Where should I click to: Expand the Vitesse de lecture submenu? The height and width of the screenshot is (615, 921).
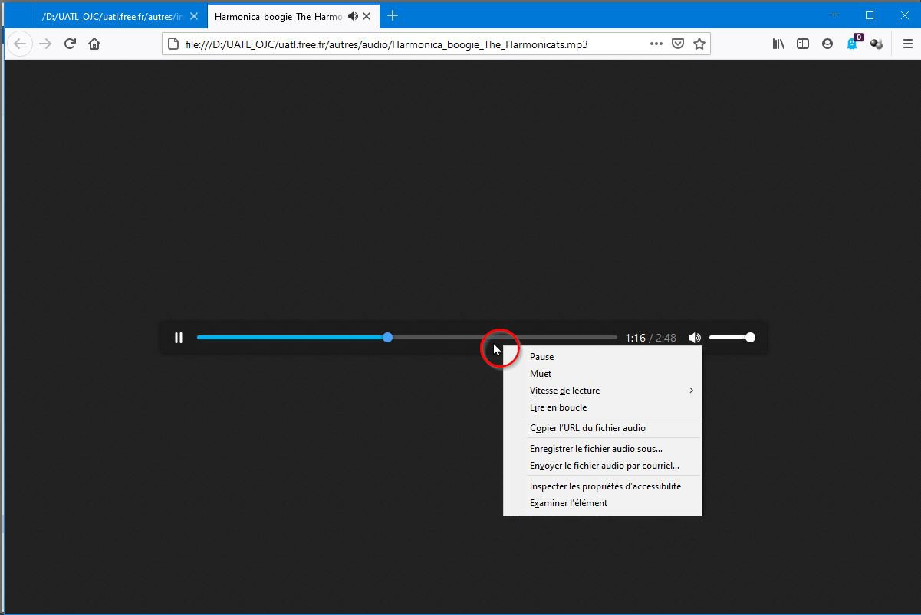click(x=602, y=391)
